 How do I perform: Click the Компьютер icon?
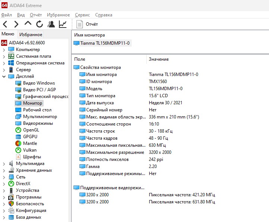pos(11,50)
